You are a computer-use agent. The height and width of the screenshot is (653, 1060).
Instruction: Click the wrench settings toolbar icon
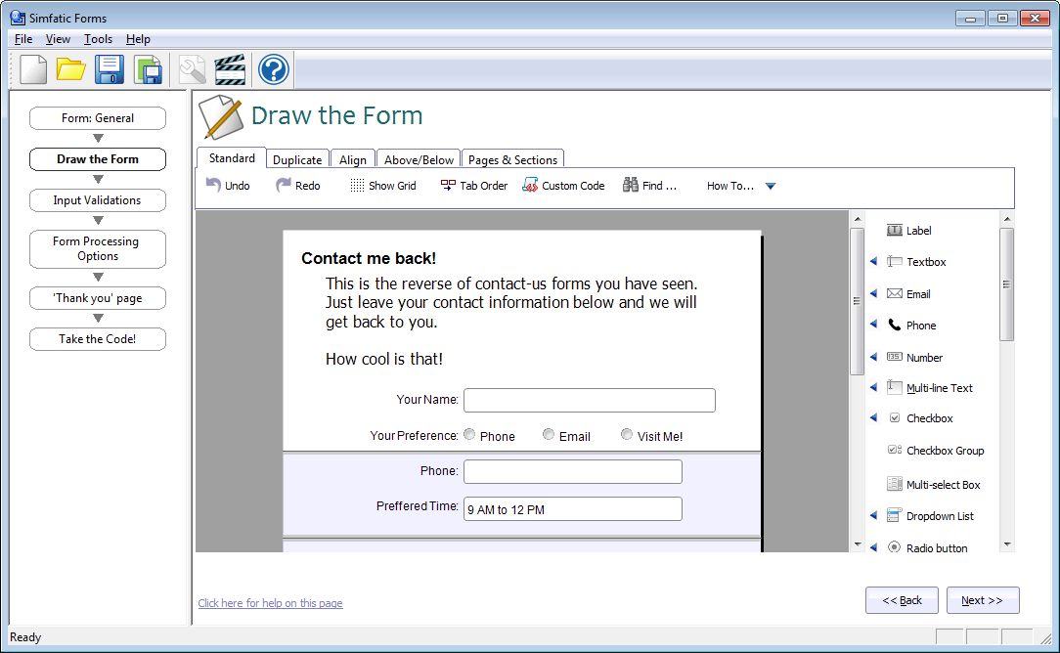(192, 69)
